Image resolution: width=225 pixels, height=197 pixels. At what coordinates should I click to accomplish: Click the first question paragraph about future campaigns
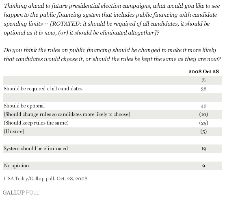click(112, 19)
